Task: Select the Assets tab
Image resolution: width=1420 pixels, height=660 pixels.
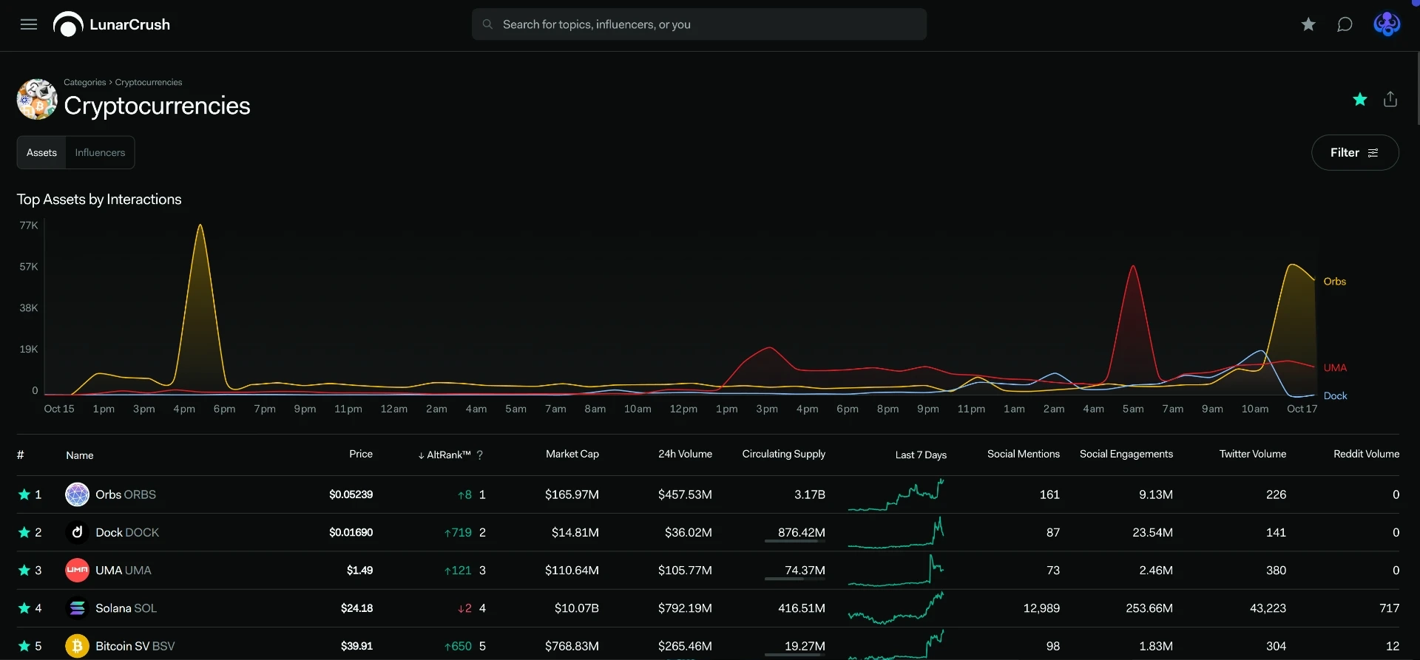Action: click(x=41, y=152)
